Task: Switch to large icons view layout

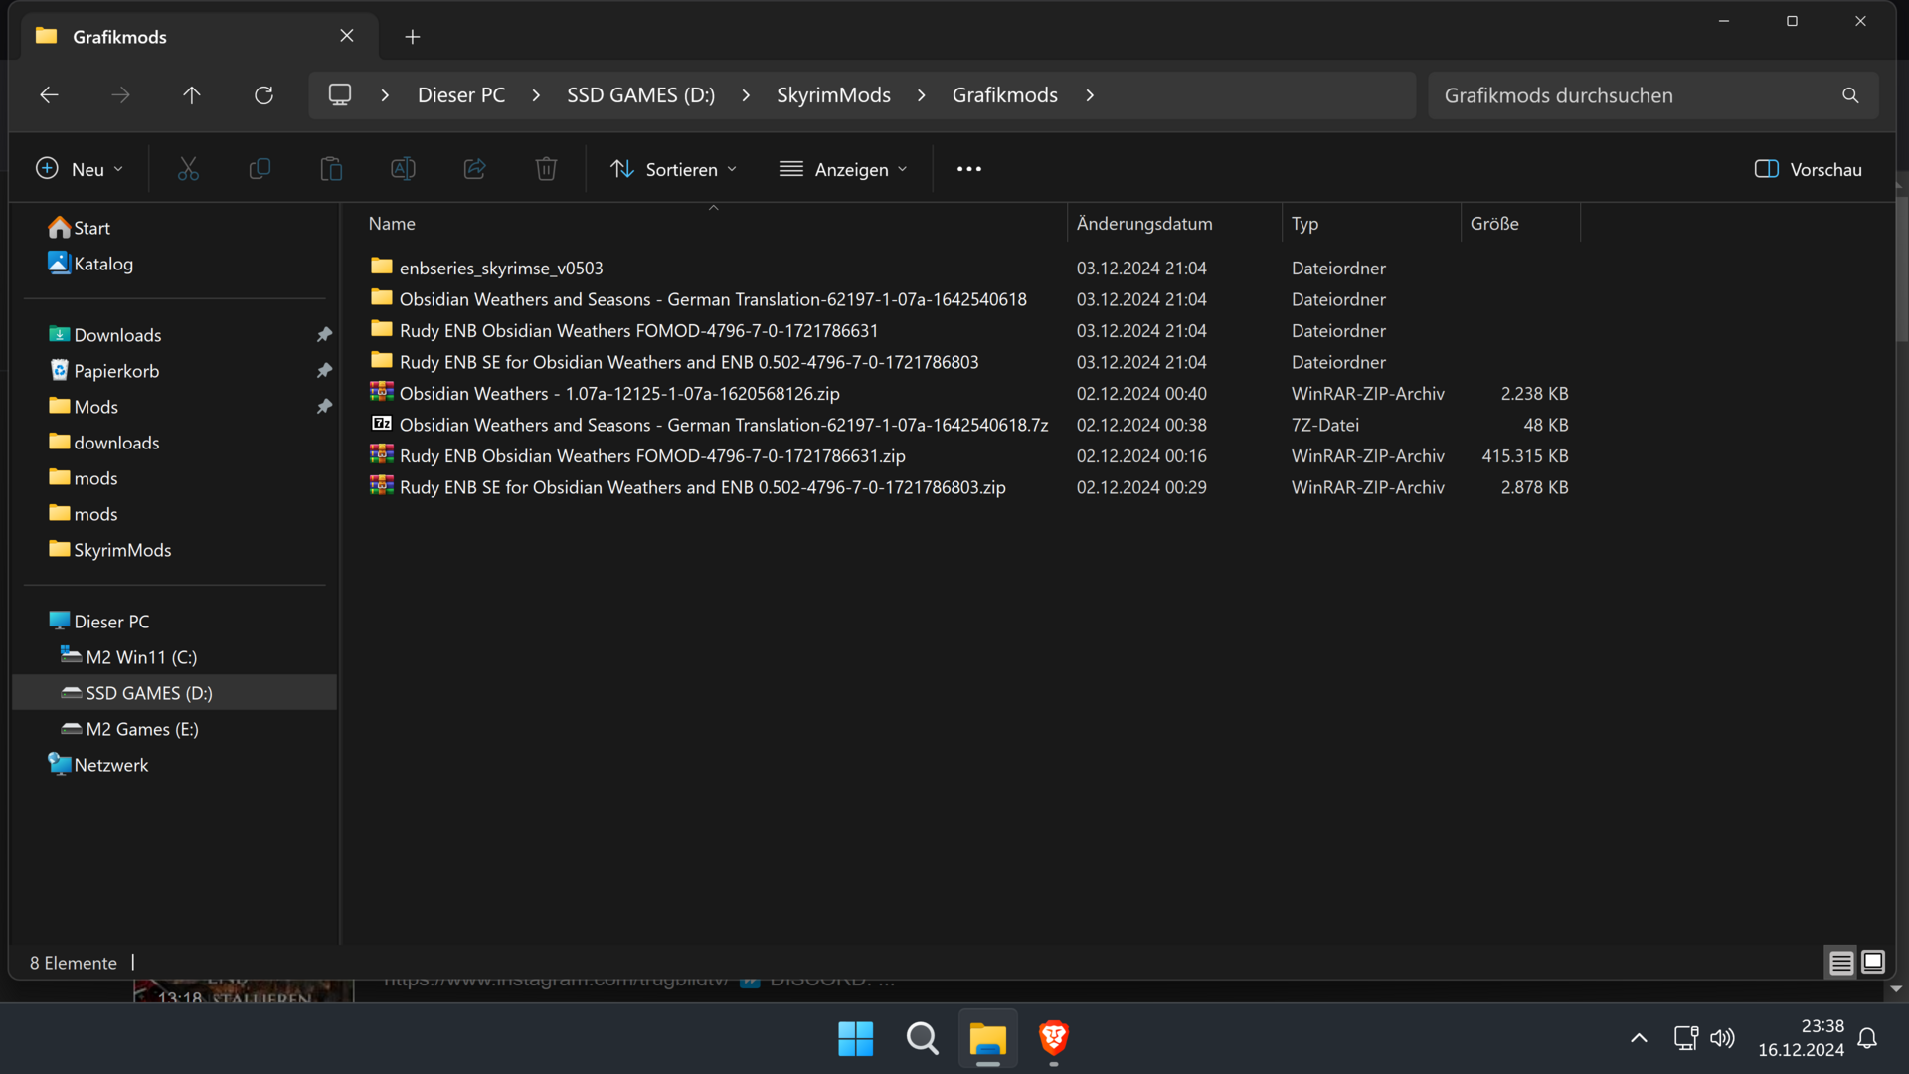Action: point(1873,962)
